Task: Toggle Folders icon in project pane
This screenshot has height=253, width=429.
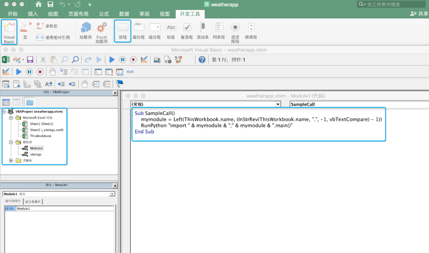Action: pos(29,102)
